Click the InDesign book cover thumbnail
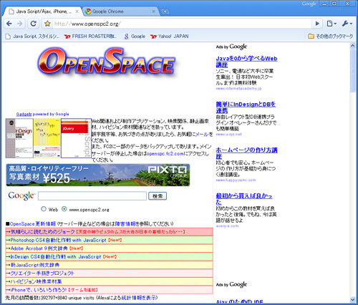The image size is (358, 305). tap(19, 138)
